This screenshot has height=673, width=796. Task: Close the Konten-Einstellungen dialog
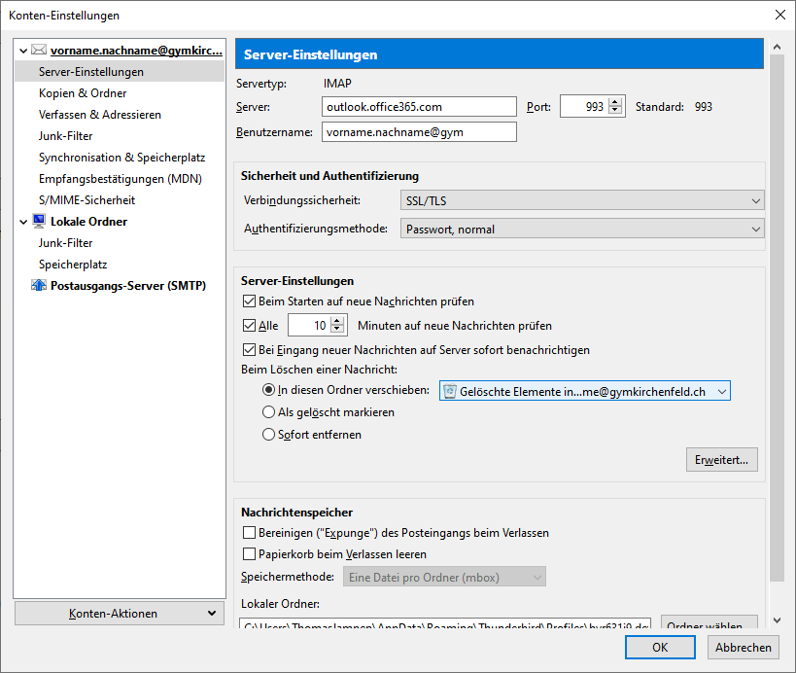click(780, 15)
